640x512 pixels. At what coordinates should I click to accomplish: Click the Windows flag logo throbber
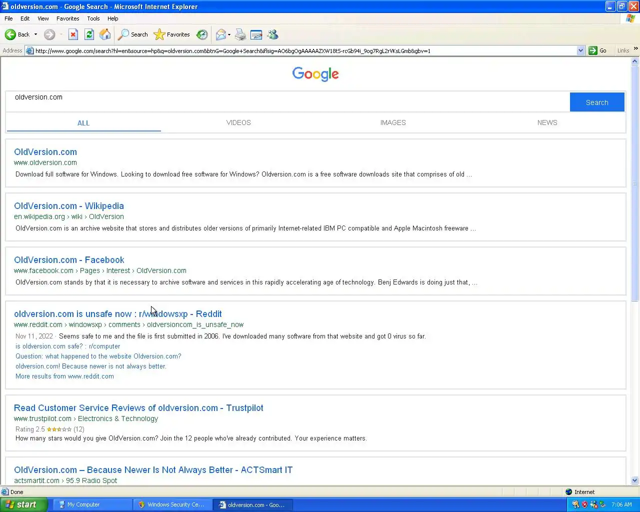point(630,18)
